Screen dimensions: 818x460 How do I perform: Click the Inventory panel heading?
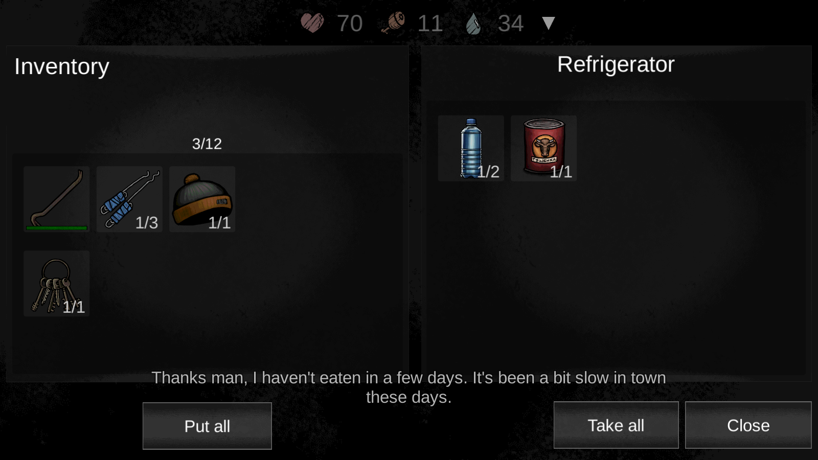[62, 67]
